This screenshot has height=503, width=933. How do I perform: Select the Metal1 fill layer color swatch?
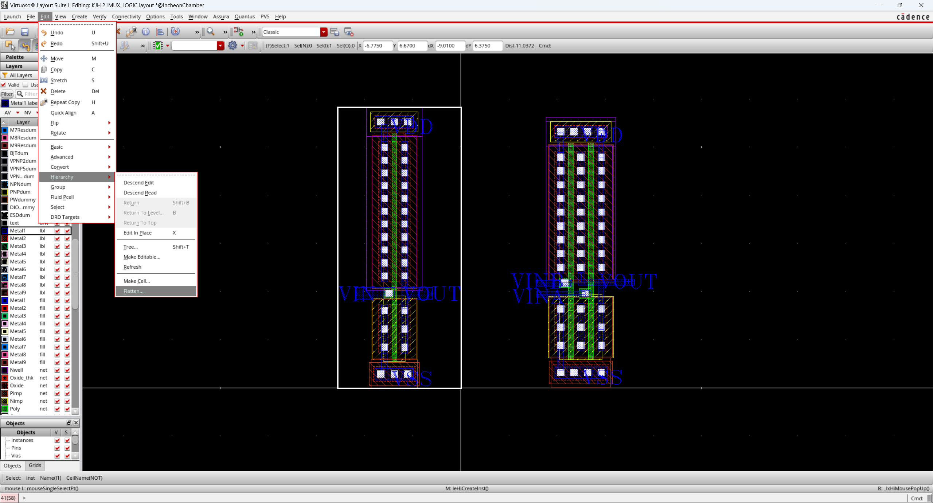(x=5, y=300)
